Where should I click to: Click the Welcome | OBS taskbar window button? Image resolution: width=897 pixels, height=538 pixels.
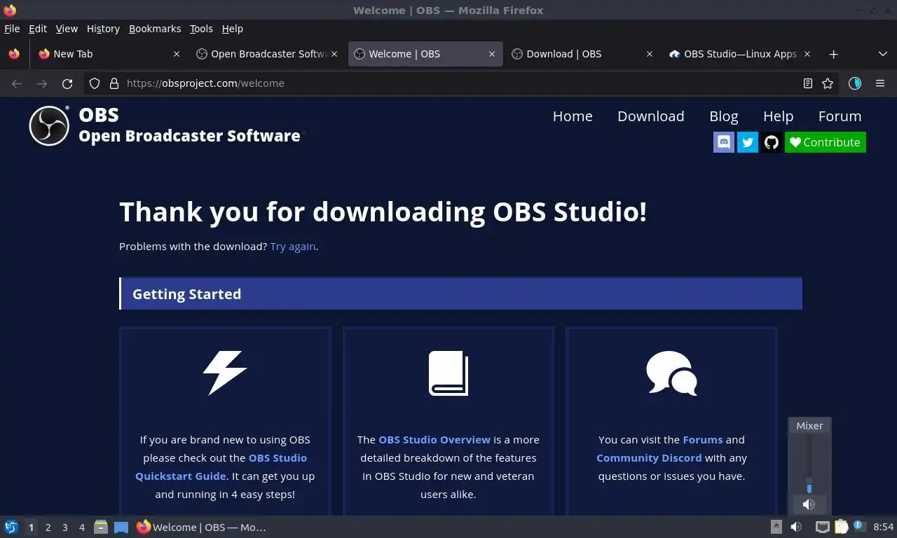202,527
